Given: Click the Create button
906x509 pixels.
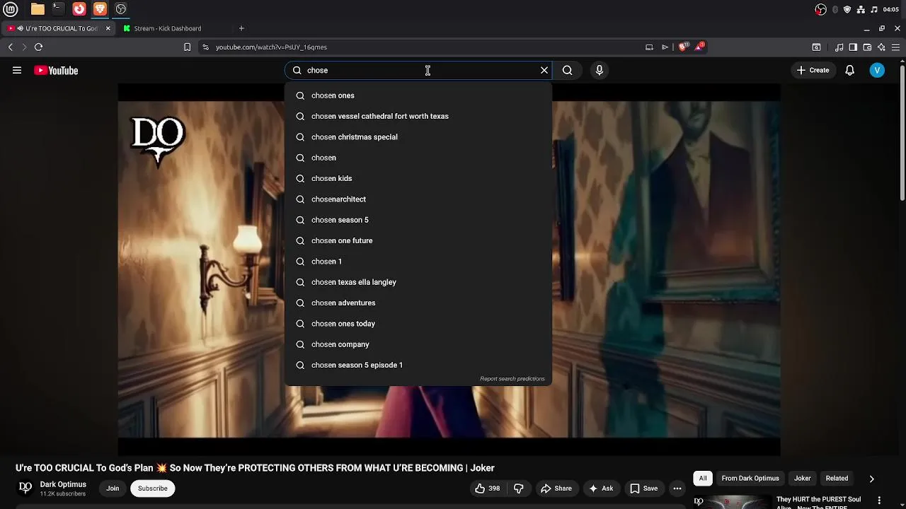Looking at the screenshot, I should (x=813, y=70).
